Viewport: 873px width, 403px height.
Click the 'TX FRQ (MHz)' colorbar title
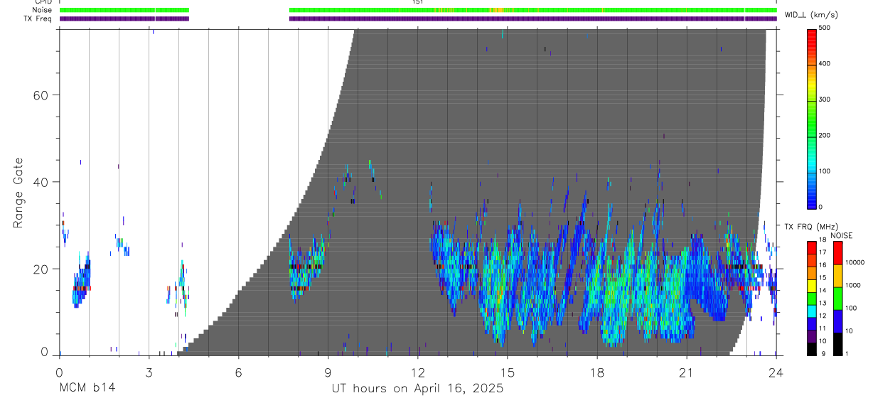click(813, 227)
